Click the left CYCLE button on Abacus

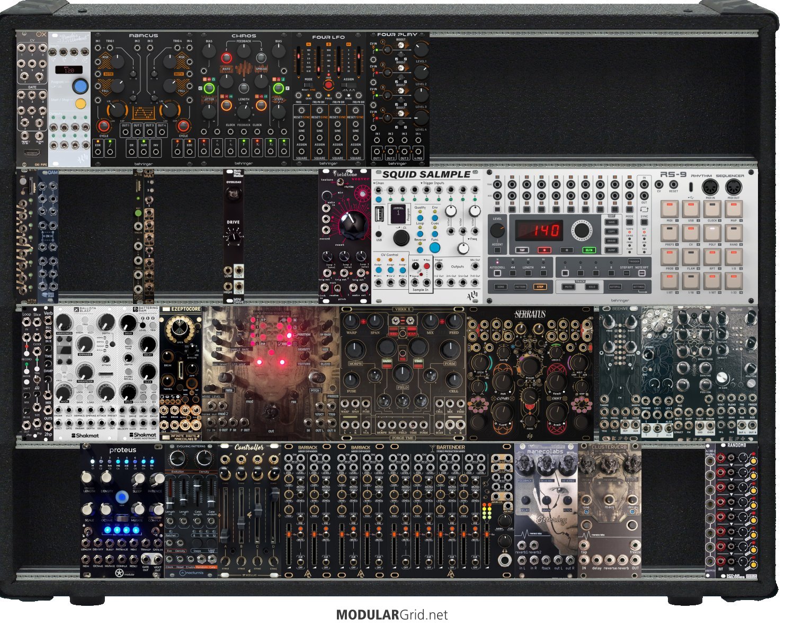(x=104, y=126)
